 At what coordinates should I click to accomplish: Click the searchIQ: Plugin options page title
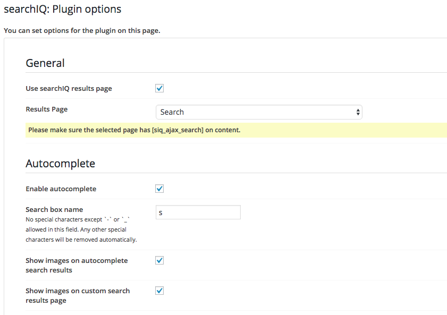pyautogui.click(x=62, y=9)
